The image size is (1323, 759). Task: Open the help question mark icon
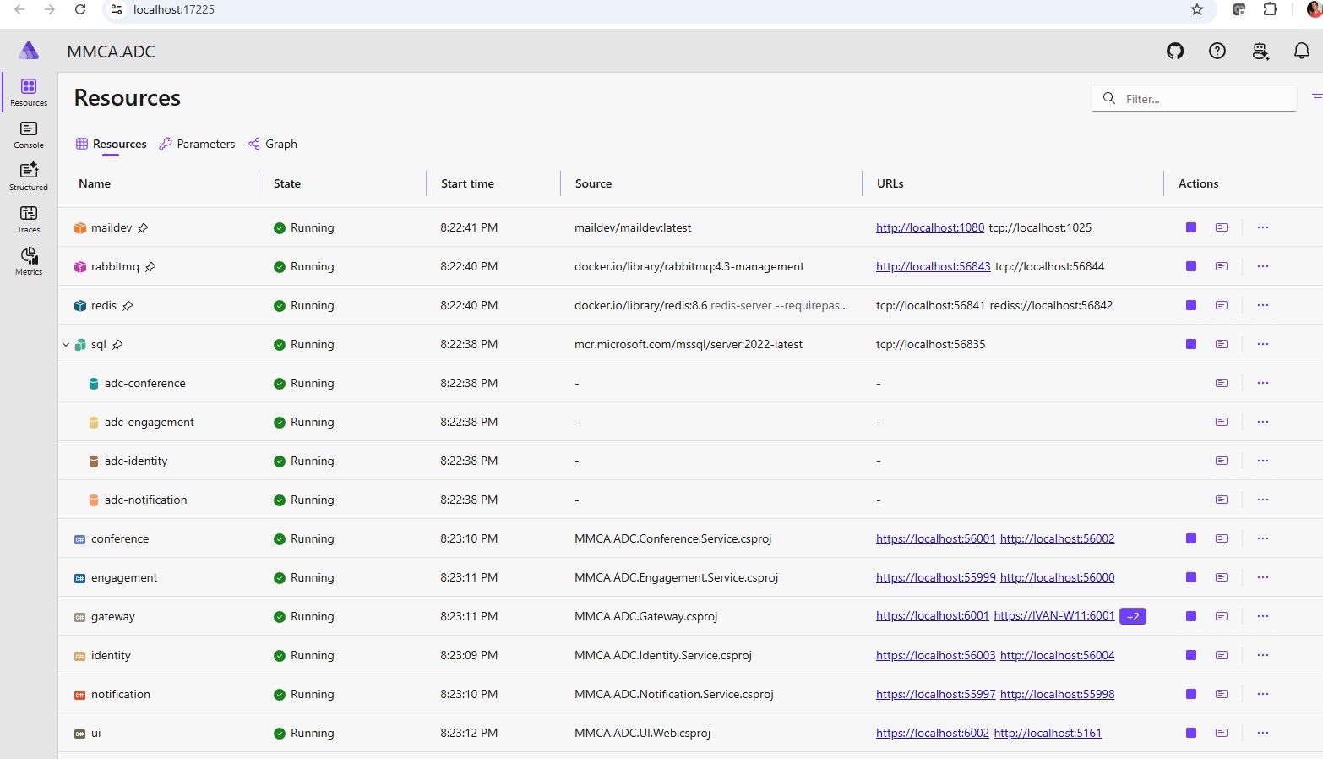[x=1217, y=52]
